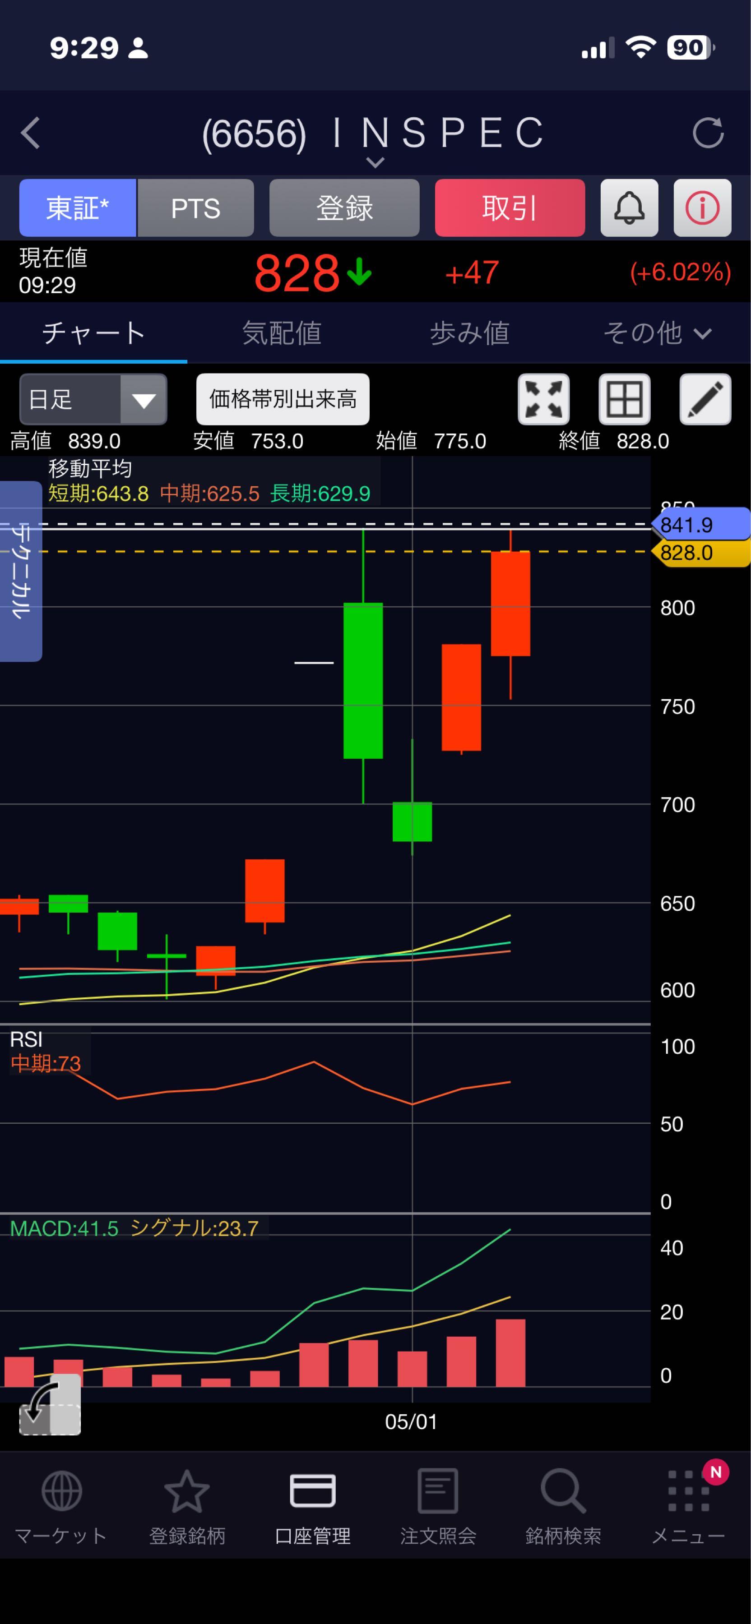751x1624 pixels.
Task: Expand その他 tab dropdown
Action: (658, 333)
